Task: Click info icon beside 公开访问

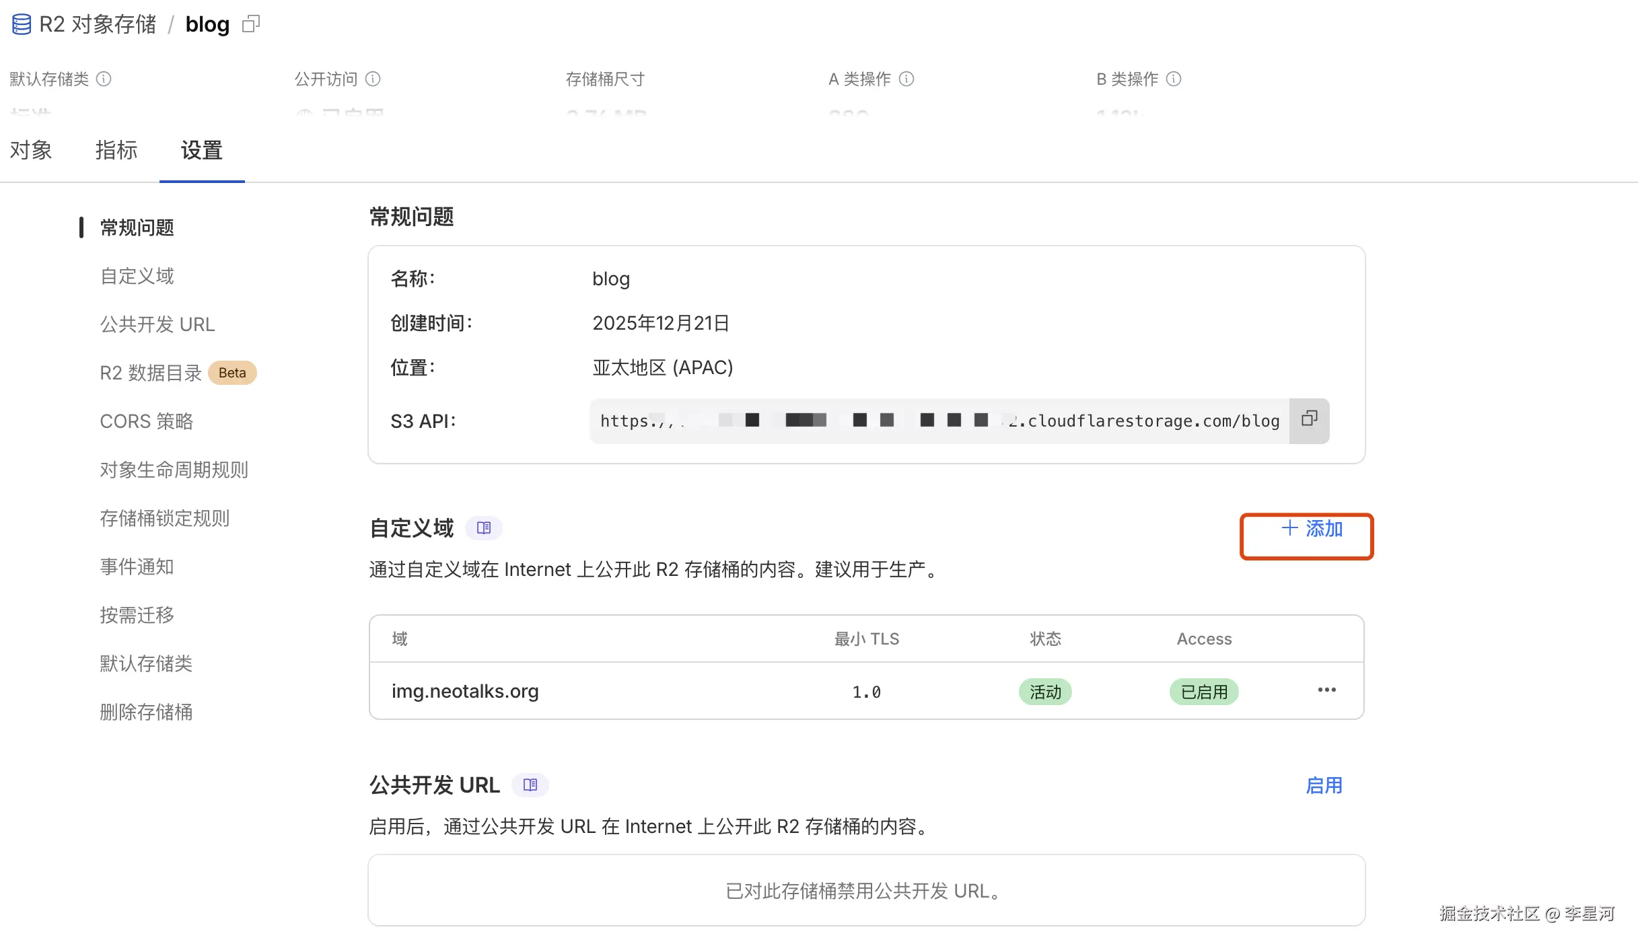Action: point(373,79)
